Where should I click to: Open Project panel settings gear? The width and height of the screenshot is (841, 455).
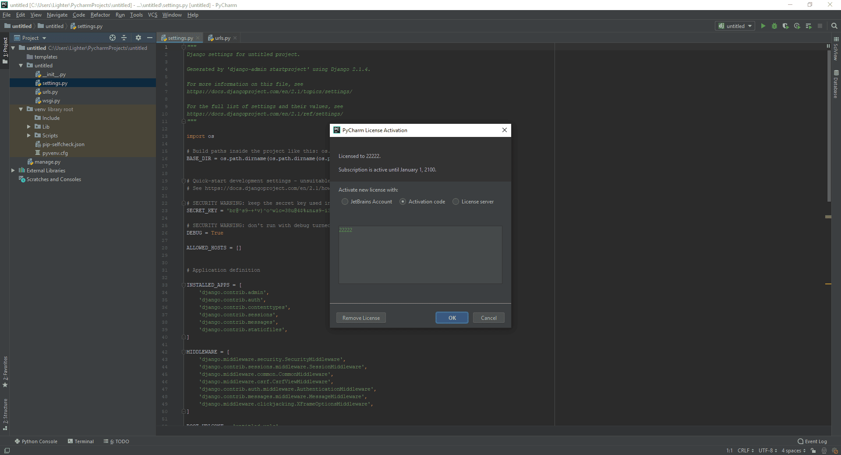click(138, 38)
